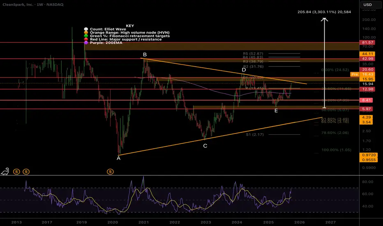Select the Elliott wave label A

pos(118,158)
